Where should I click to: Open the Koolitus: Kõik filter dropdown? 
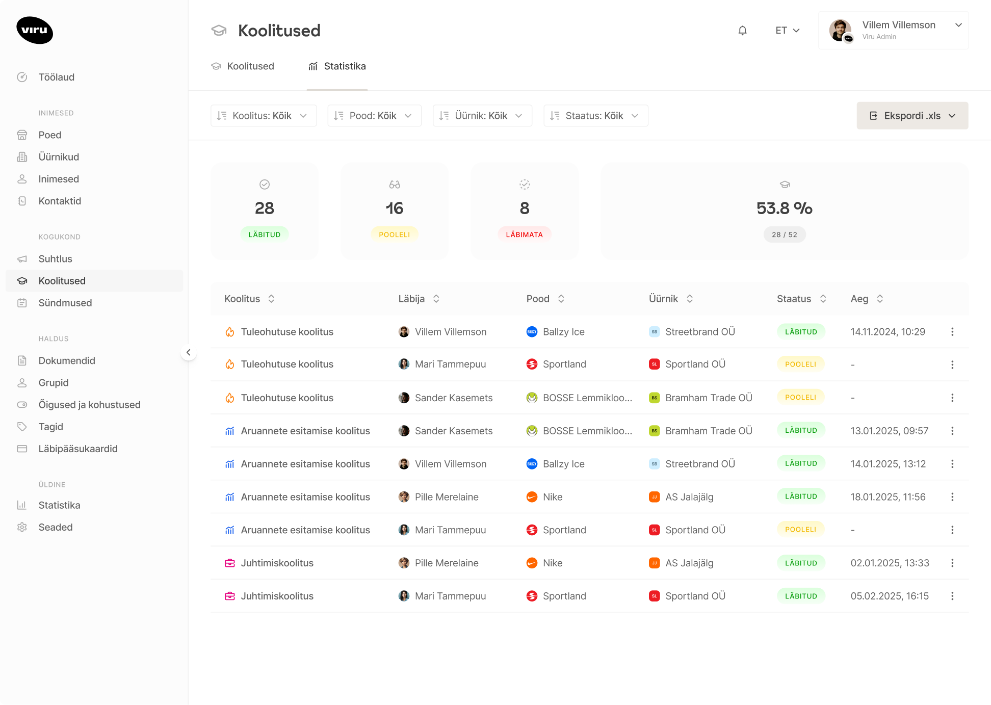tap(263, 116)
